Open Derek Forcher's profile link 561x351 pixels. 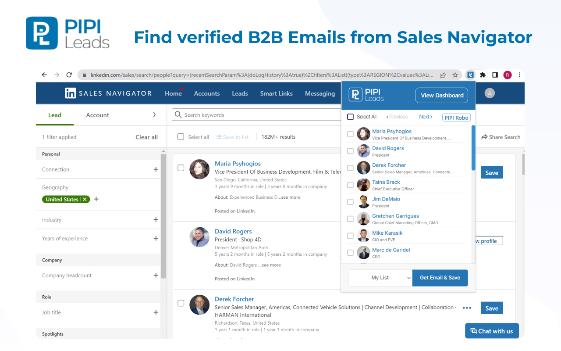coord(234,299)
